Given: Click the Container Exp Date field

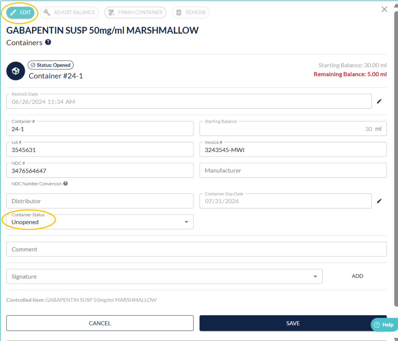Looking at the screenshot, I should point(286,201).
